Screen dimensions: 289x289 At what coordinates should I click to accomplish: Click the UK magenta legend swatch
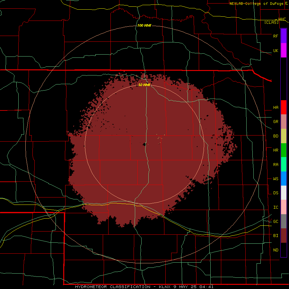(x=284, y=50)
